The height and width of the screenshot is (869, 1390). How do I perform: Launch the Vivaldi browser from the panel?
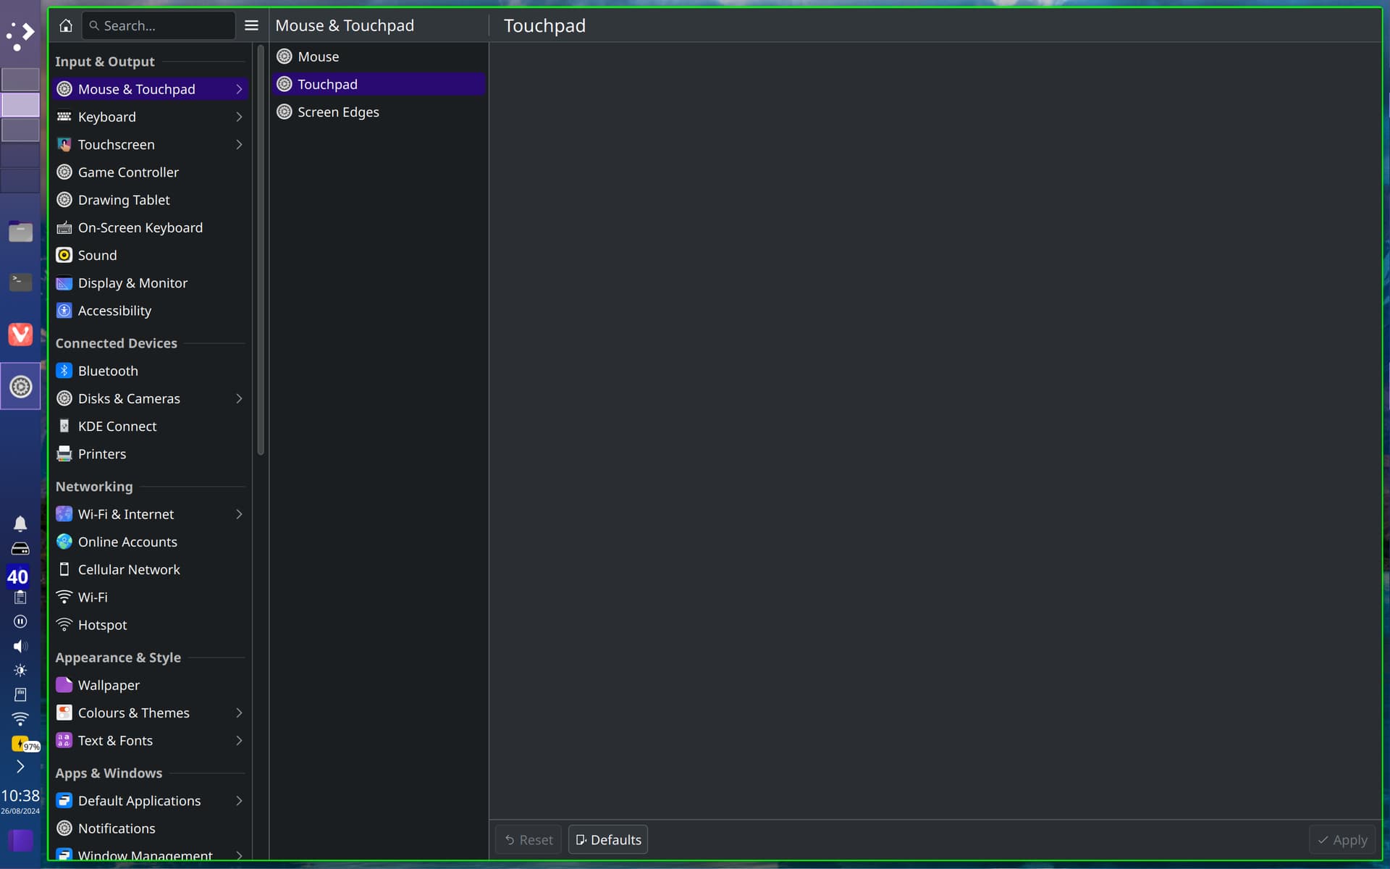pos(20,335)
